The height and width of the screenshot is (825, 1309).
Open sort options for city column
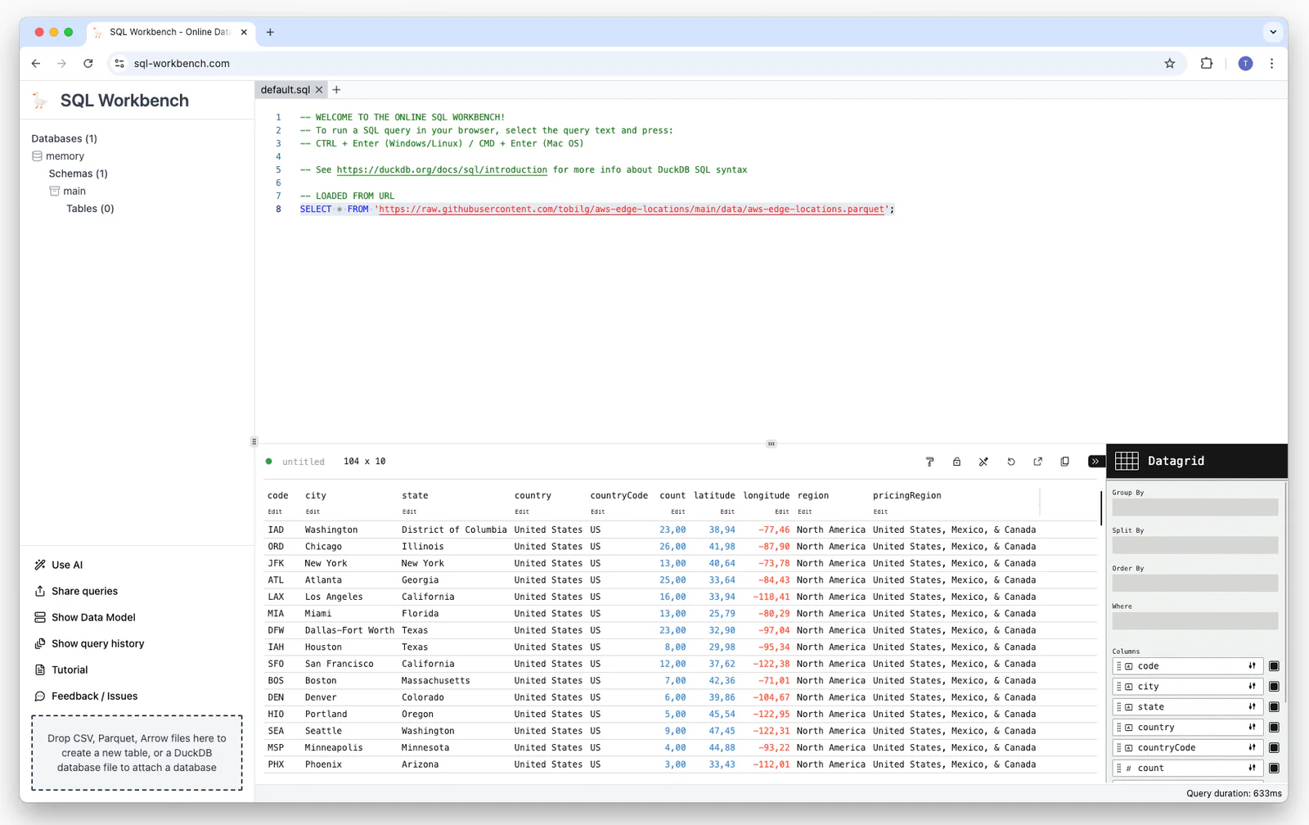[x=1252, y=687]
